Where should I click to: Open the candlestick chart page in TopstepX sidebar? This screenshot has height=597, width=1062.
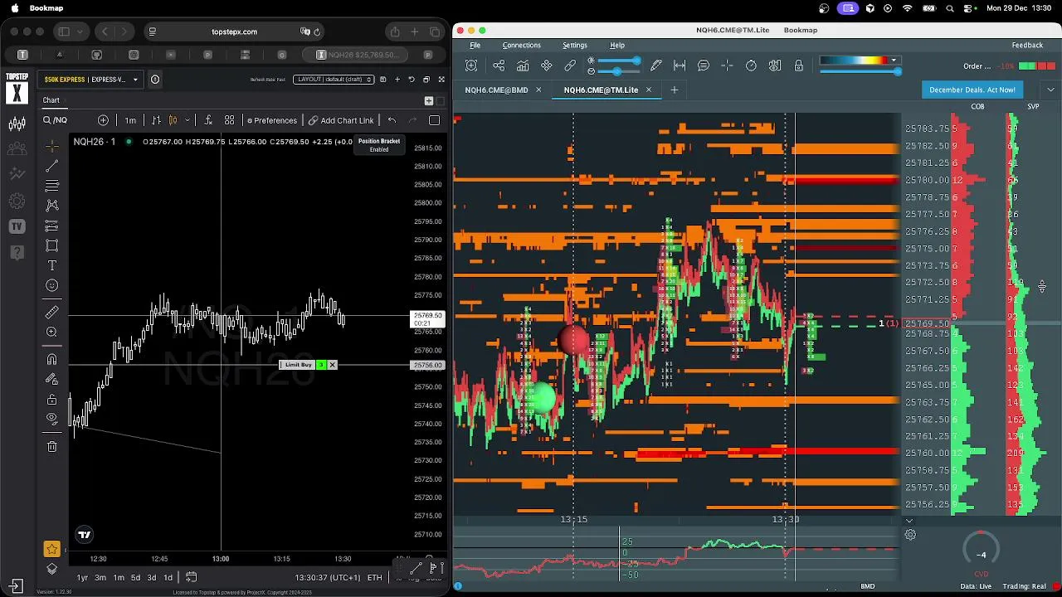click(17, 124)
